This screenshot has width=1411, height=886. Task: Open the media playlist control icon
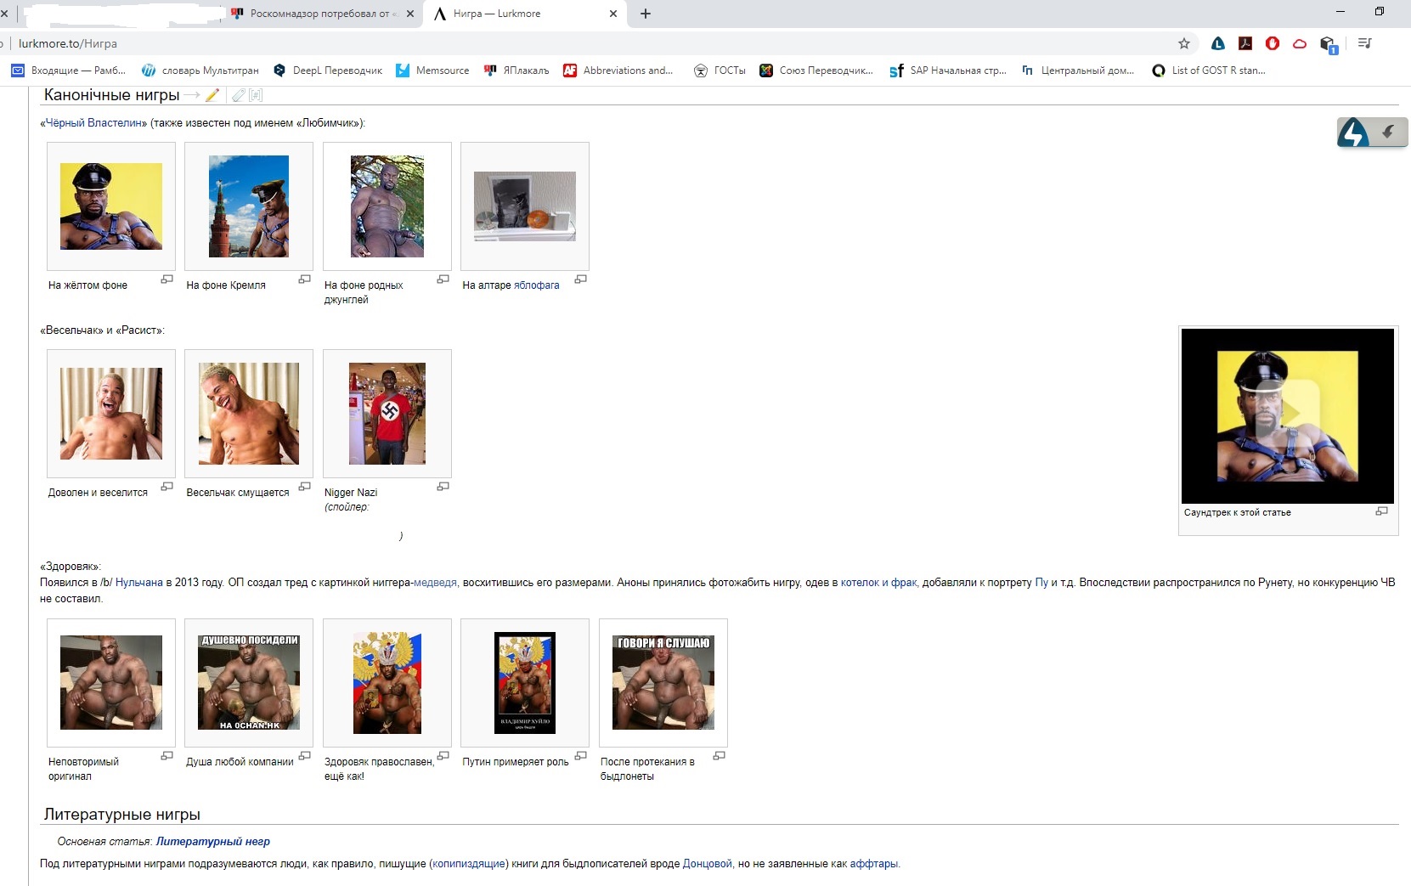coord(1365,43)
